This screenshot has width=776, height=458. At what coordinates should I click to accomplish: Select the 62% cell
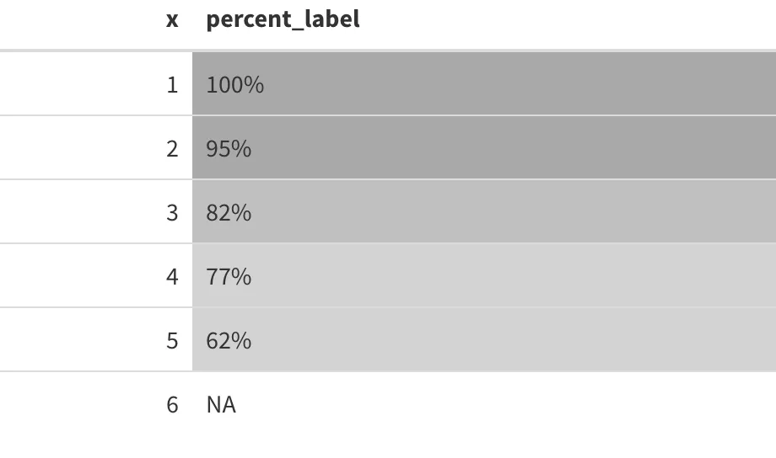pos(229,340)
